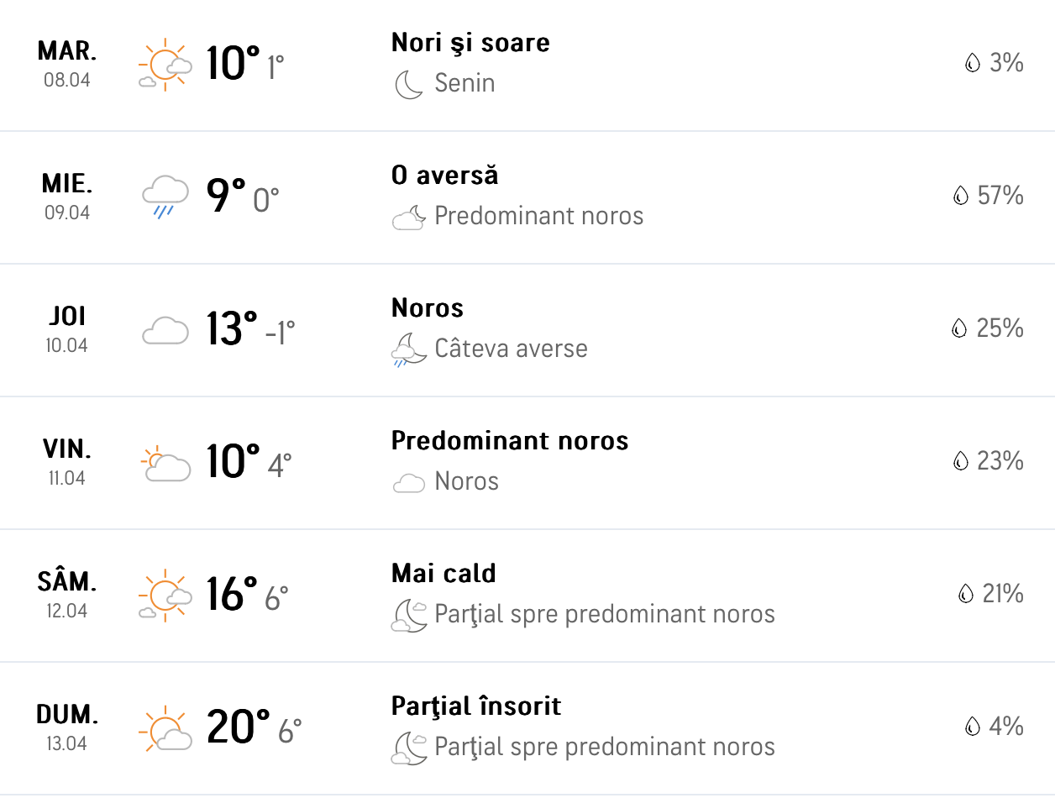The height and width of the screenshot is (798, 1055).
Task: Click the partly sunny icon for Sunday 13.04
Action: pos(164,728)
